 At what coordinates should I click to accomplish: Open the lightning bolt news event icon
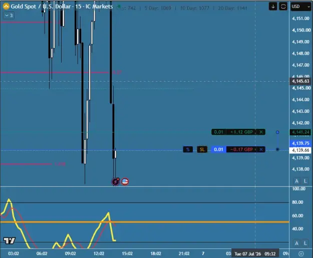point(115,181)
